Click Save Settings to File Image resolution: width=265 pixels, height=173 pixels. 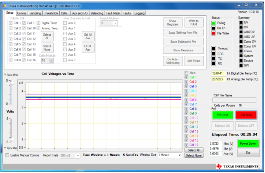pos(183,42)
